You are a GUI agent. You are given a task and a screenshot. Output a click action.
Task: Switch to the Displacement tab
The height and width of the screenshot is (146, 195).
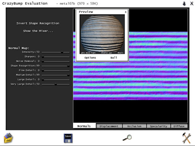pos(109,126)
